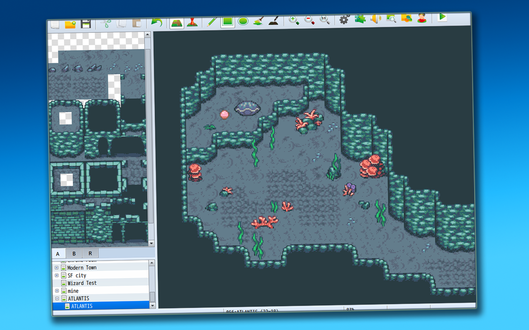Switch to the upper map layer mode
Image resolution: width=529 pixels, height=330 pixels.
[x=192, y=21]
